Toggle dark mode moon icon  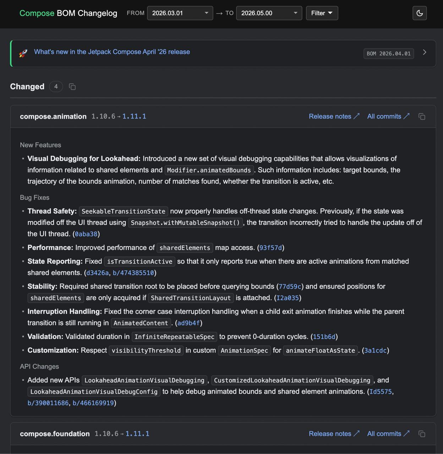tap(420, 13)
